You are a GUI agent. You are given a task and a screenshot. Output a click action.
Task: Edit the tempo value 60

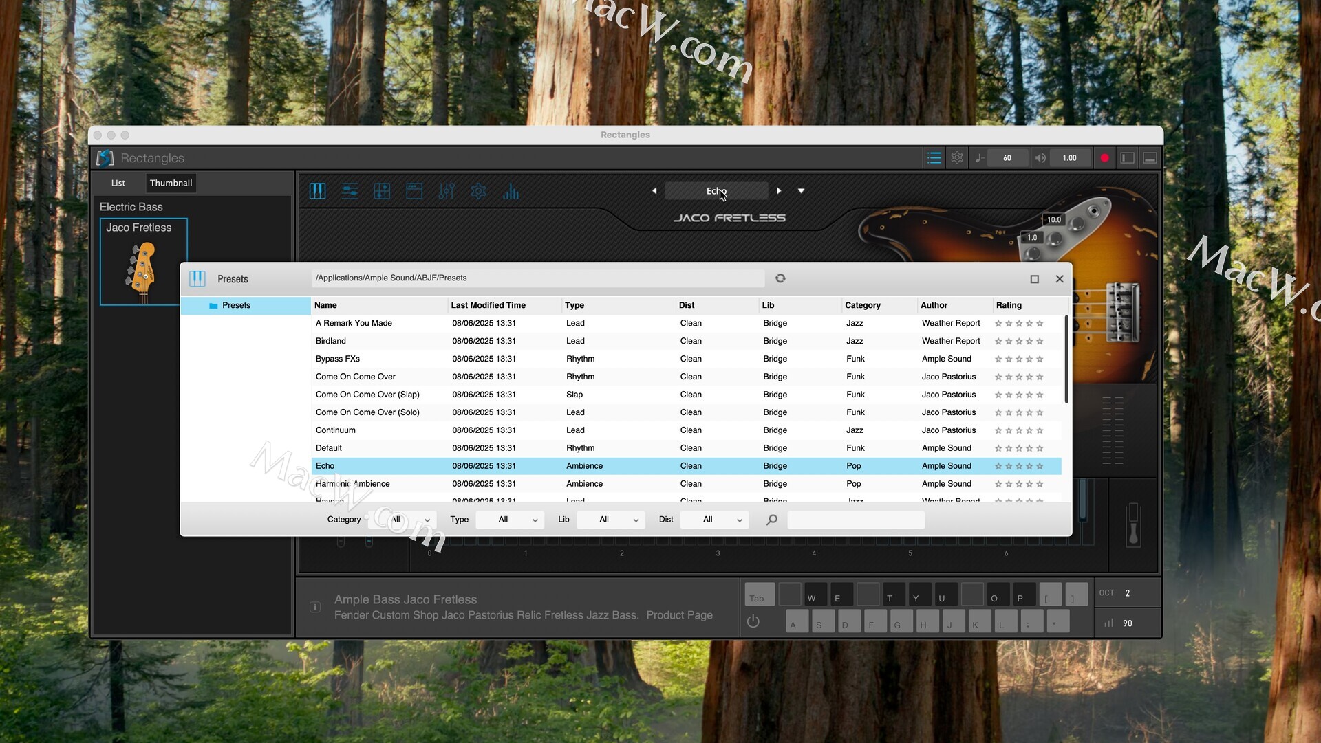pos(1007,158)
